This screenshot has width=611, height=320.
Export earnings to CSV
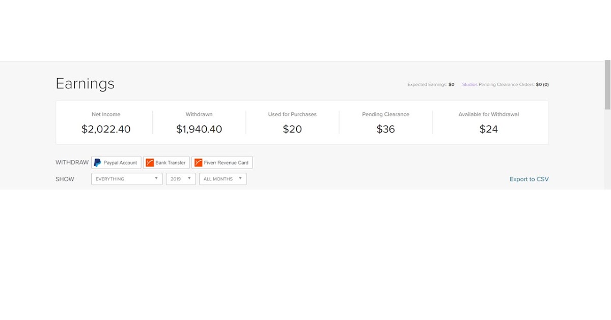(x=529, y=179)
